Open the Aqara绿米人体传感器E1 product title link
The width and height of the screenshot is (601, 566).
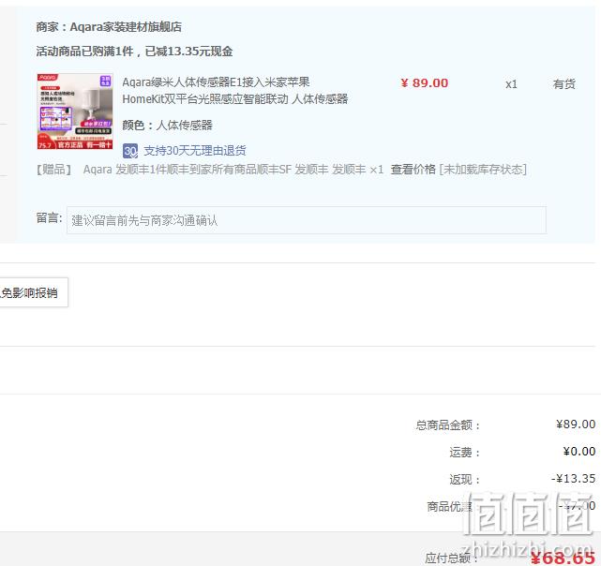point(234,91)
